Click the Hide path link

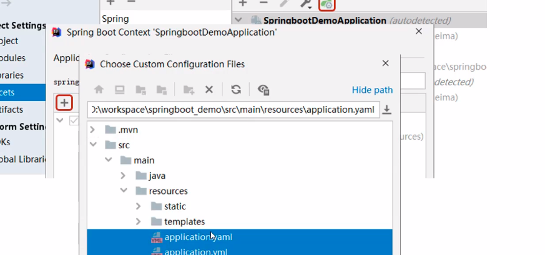pos(372,90)
